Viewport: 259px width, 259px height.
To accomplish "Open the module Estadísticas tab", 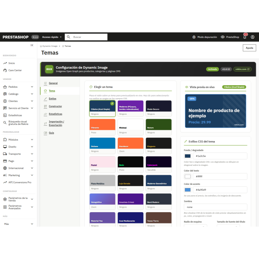I will coord(55,114).
